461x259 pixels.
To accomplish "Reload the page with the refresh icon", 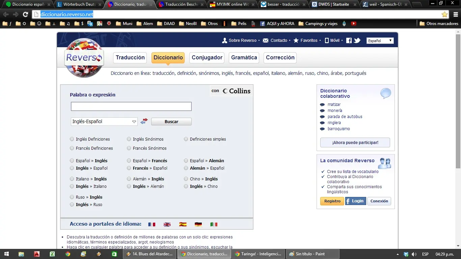I will (25, 15).
